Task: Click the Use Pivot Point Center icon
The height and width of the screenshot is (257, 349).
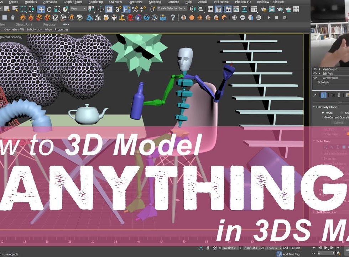Action: coord(91,9)
